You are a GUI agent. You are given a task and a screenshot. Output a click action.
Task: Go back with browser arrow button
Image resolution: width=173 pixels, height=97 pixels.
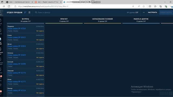coord(4,6)
